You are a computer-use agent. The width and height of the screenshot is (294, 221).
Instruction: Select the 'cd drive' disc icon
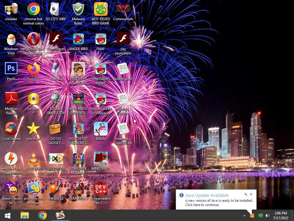(x=33, y=99)
